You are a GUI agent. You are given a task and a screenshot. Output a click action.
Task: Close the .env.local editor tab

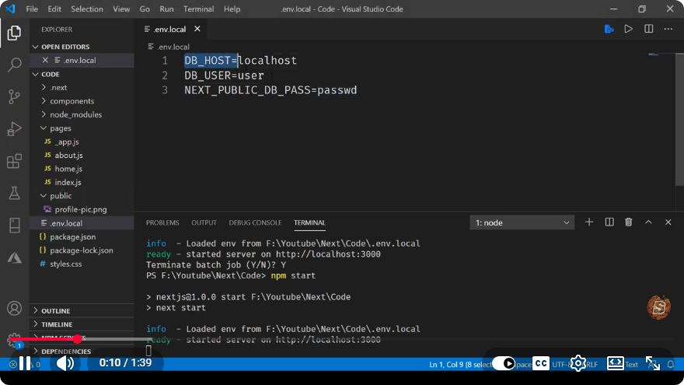coord(197,29)
